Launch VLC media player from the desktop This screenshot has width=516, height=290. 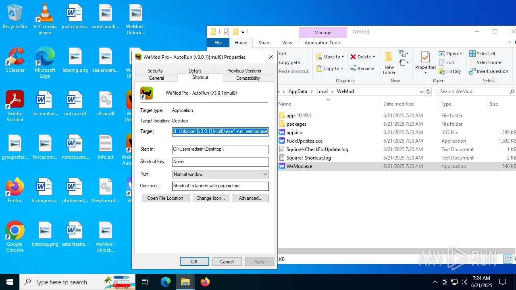[45, 19]
